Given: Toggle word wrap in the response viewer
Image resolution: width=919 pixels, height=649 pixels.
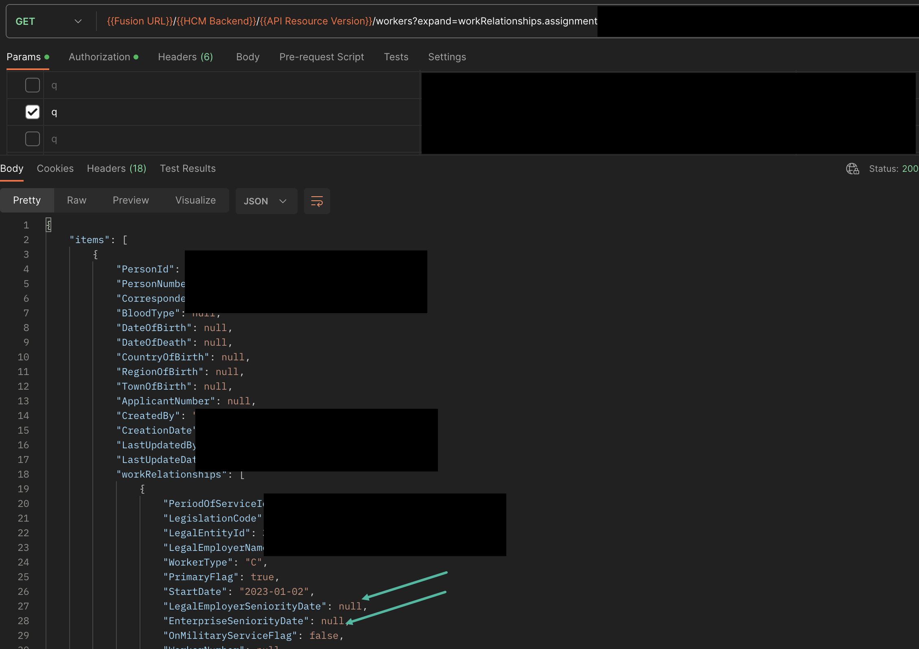Looking at the screenshot, I should click(x=317, y=201).
